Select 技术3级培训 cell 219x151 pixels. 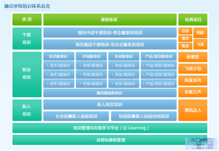[x=59, y=65]
